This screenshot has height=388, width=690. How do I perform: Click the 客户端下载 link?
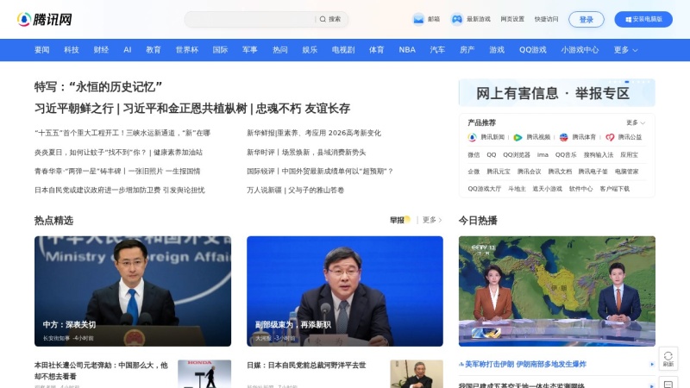click(x=614, y=189)
